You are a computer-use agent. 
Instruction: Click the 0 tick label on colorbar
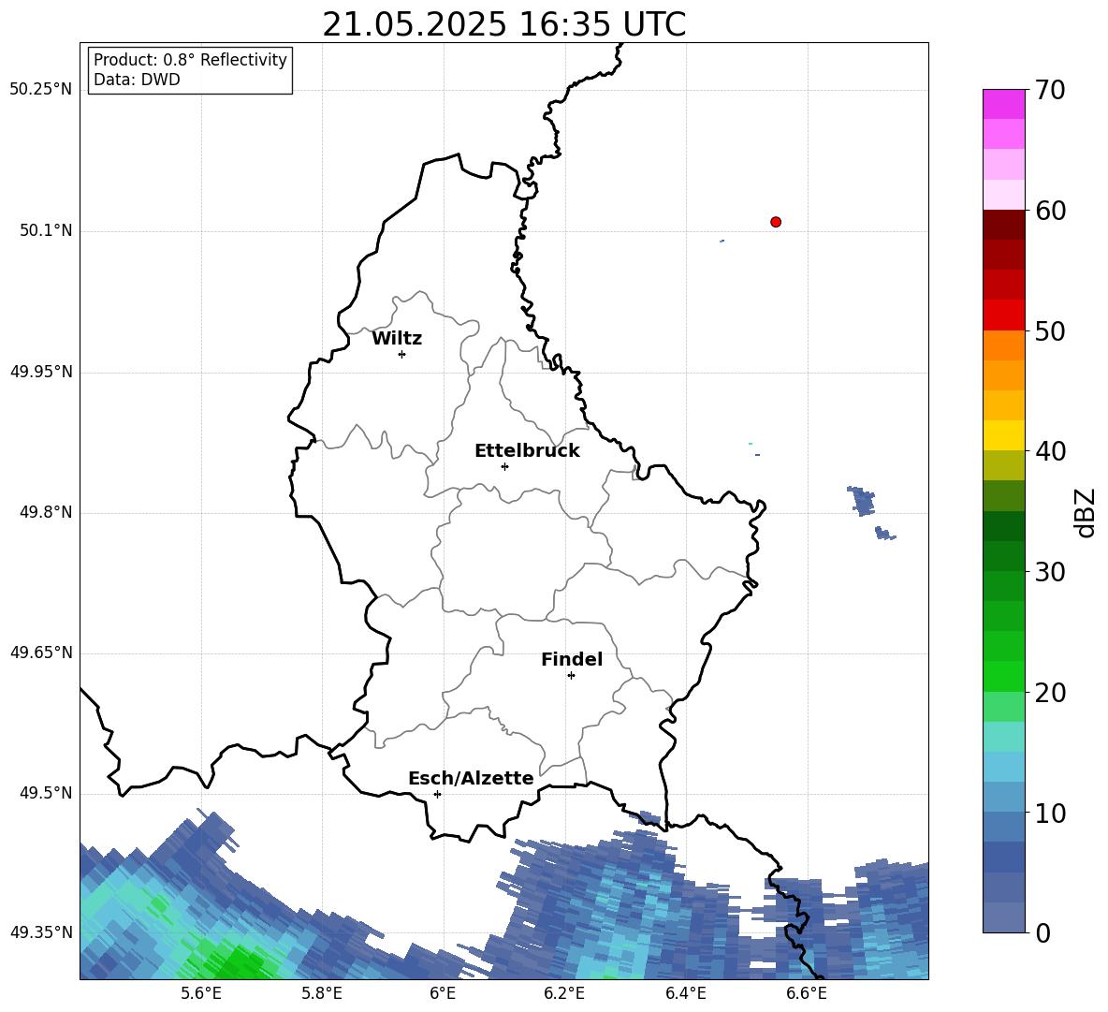[x=1042, y=933]
